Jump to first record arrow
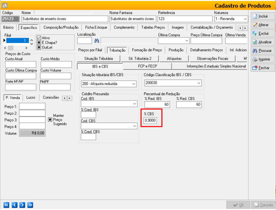The image size is (276, 210). coord(6,205)
